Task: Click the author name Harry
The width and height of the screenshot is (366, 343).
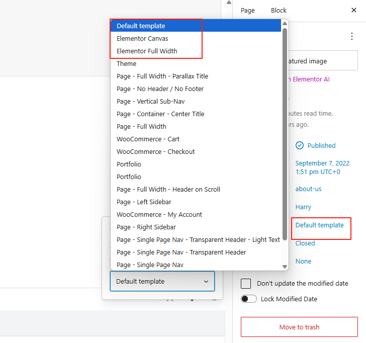Action: pos(303,207)
